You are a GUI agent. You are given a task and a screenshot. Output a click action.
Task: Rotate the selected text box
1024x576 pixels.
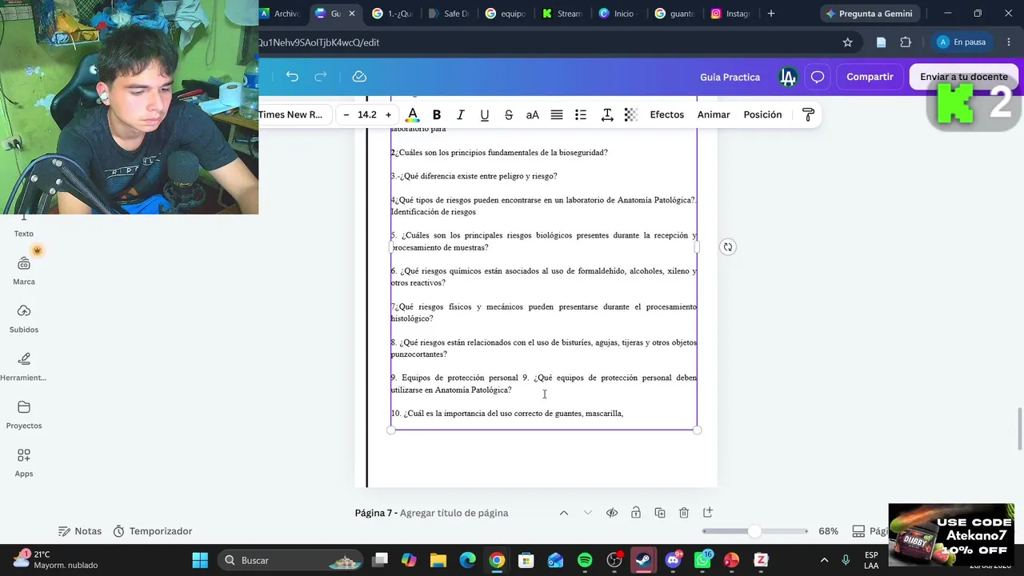click(x=727, y=247)
